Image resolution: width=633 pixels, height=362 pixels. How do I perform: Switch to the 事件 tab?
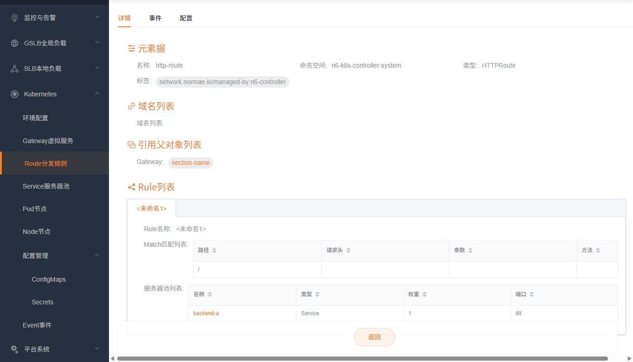coord(155,18)
